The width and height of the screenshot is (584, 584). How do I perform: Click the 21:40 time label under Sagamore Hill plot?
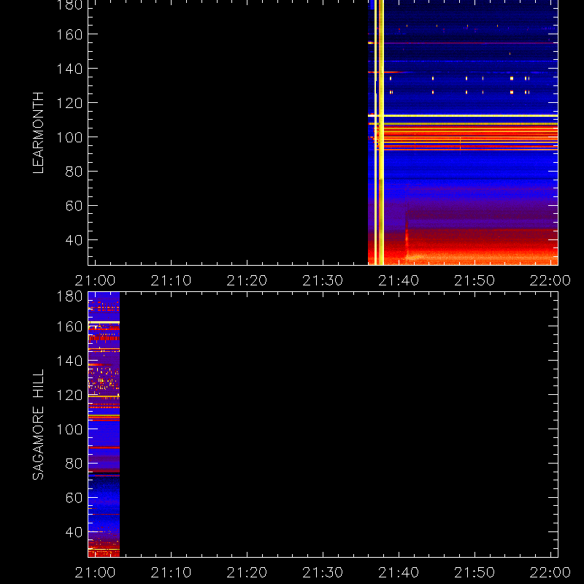[399, 572]
